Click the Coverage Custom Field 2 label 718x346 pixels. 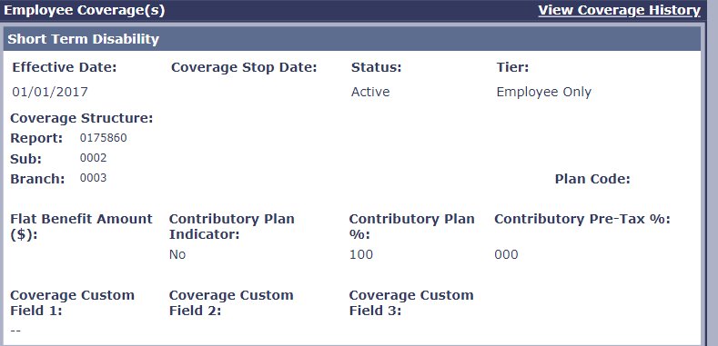click(x=231, y=302)
